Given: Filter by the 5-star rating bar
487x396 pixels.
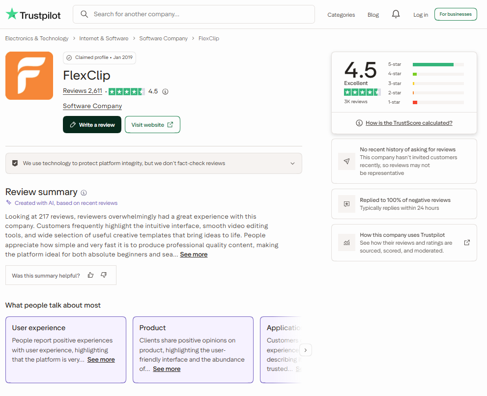Looking at the screenshot, I should [x=426, y=64].
